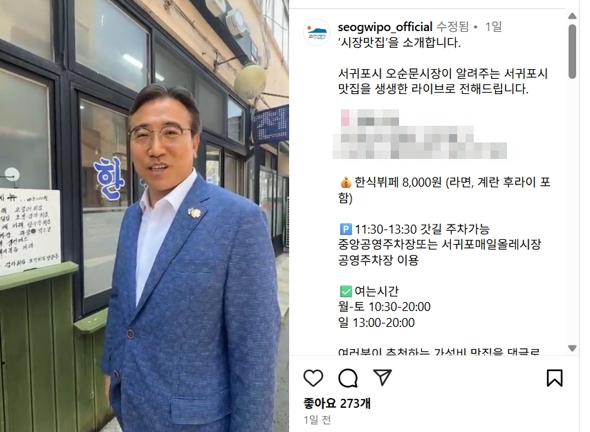This screenshot has height=432, width=590.
Task: Click the caption panel scrollbar thumb
Action: [x=572, y=51]
